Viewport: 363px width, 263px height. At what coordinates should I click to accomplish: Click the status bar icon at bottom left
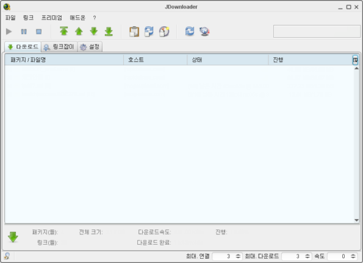7,256
